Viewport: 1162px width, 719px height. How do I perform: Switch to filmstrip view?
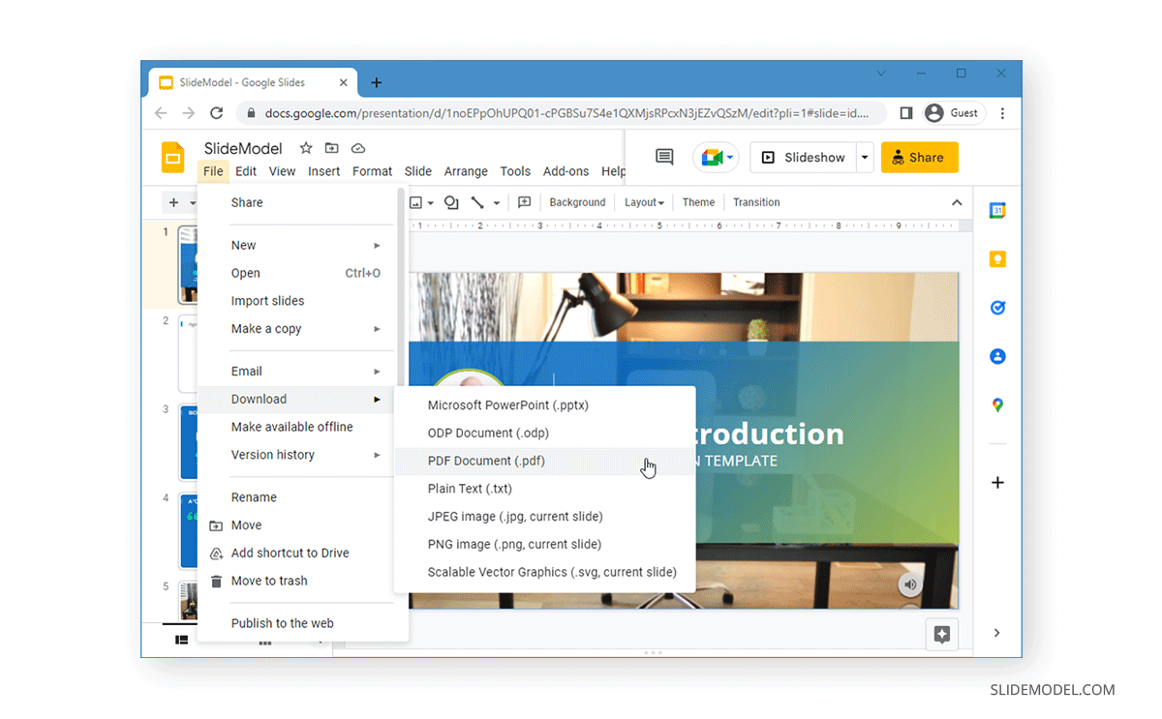[181, 640]
